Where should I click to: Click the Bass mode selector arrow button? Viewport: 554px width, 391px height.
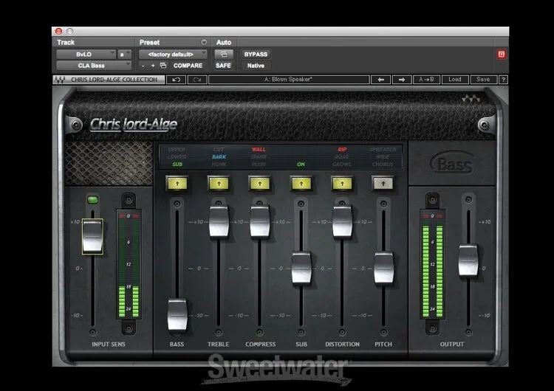(177, 184)
